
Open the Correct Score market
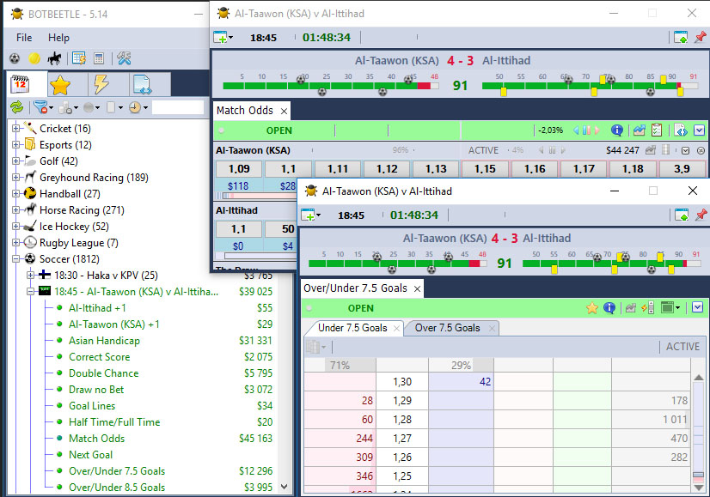click(99, 357)
